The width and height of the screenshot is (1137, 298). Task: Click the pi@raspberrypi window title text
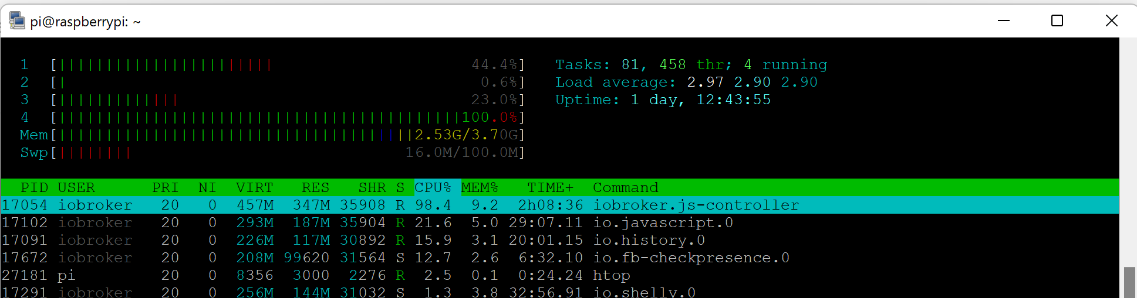coord(85,22)
